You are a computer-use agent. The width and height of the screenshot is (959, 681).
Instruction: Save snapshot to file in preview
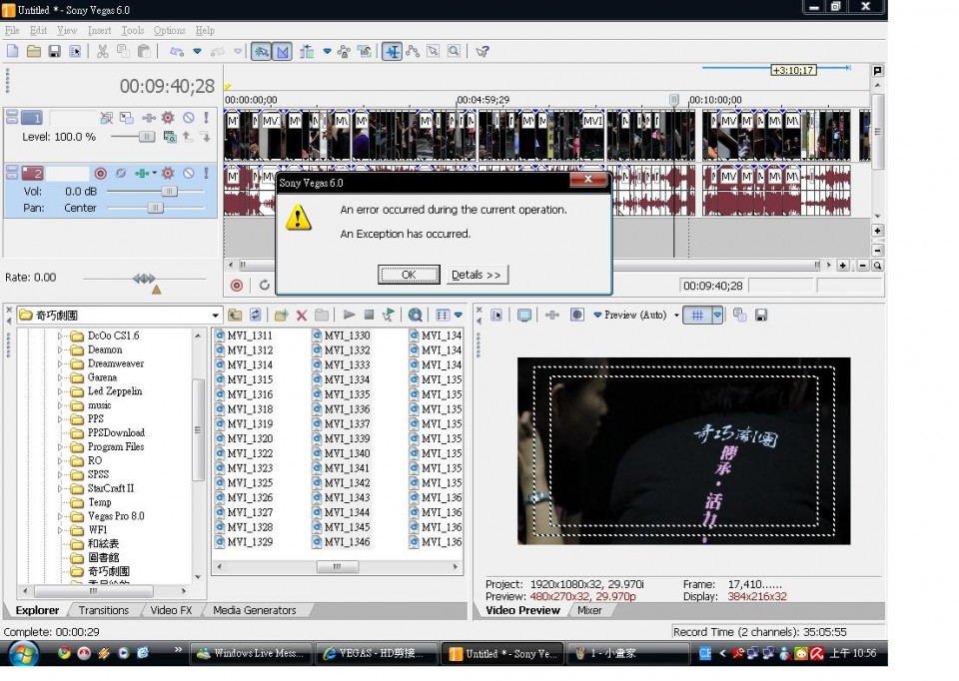761,315
